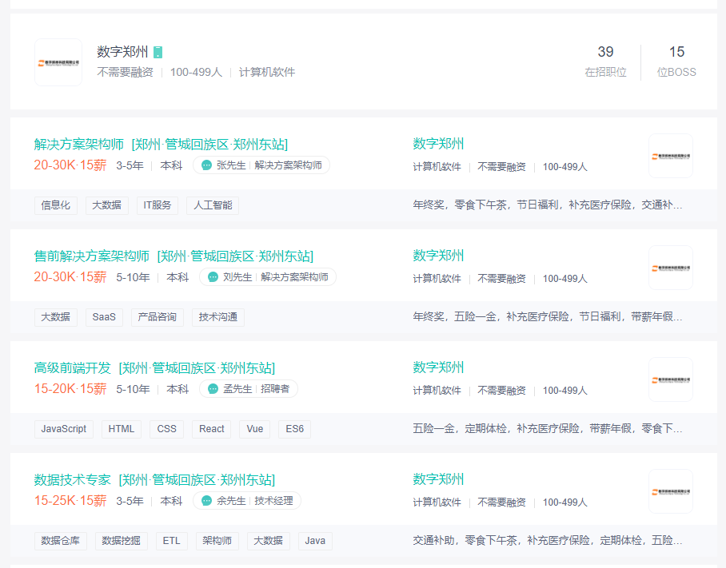Click company logo in 解决方案架构师 job row
This screenshot has width=726, height=568.
(x=670, y=156)
